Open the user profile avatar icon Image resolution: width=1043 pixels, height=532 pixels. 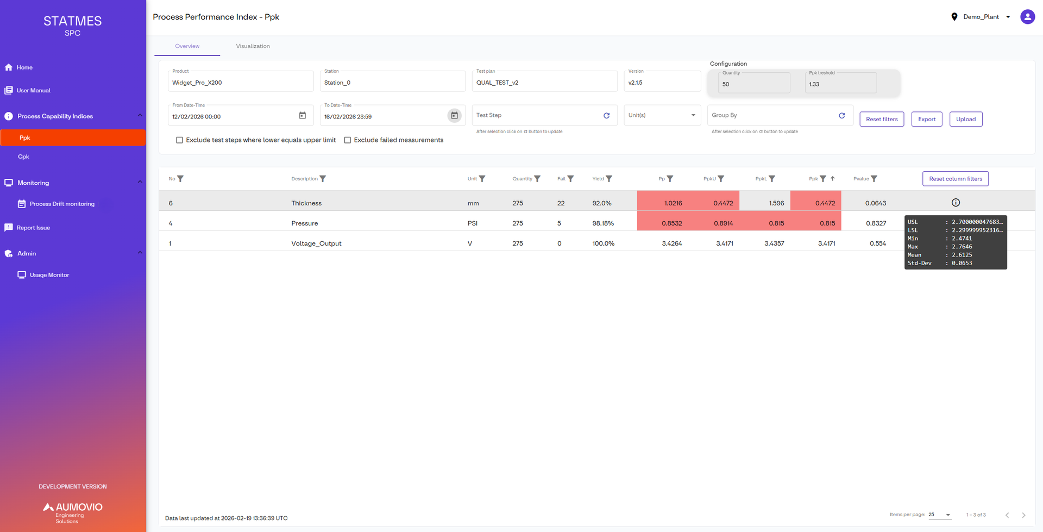pos(1027,16)
